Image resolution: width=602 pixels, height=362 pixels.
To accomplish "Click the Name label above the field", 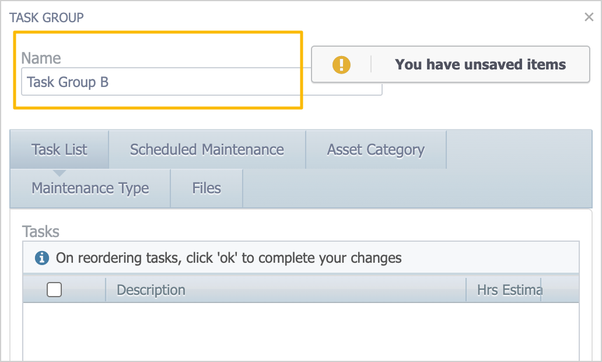I will (41, 58).
